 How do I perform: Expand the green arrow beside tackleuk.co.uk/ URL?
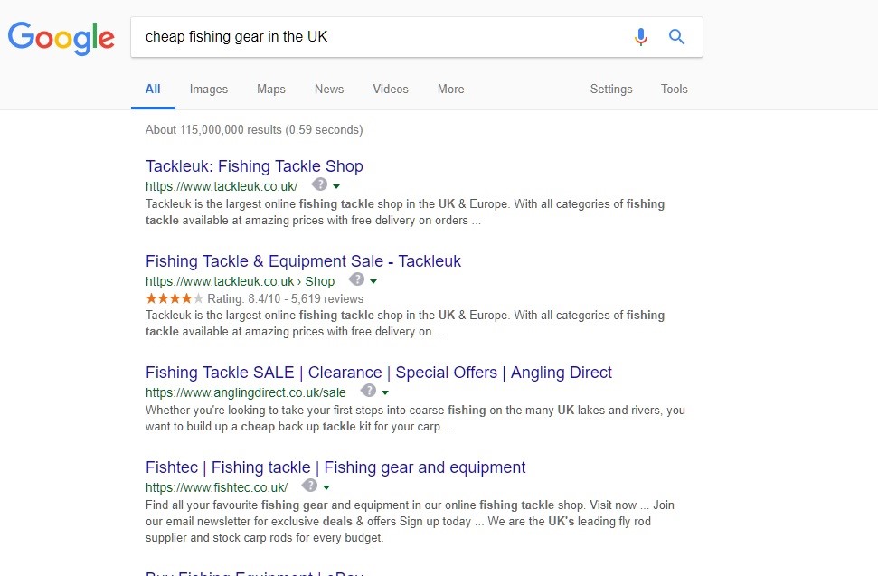(336, 186)
